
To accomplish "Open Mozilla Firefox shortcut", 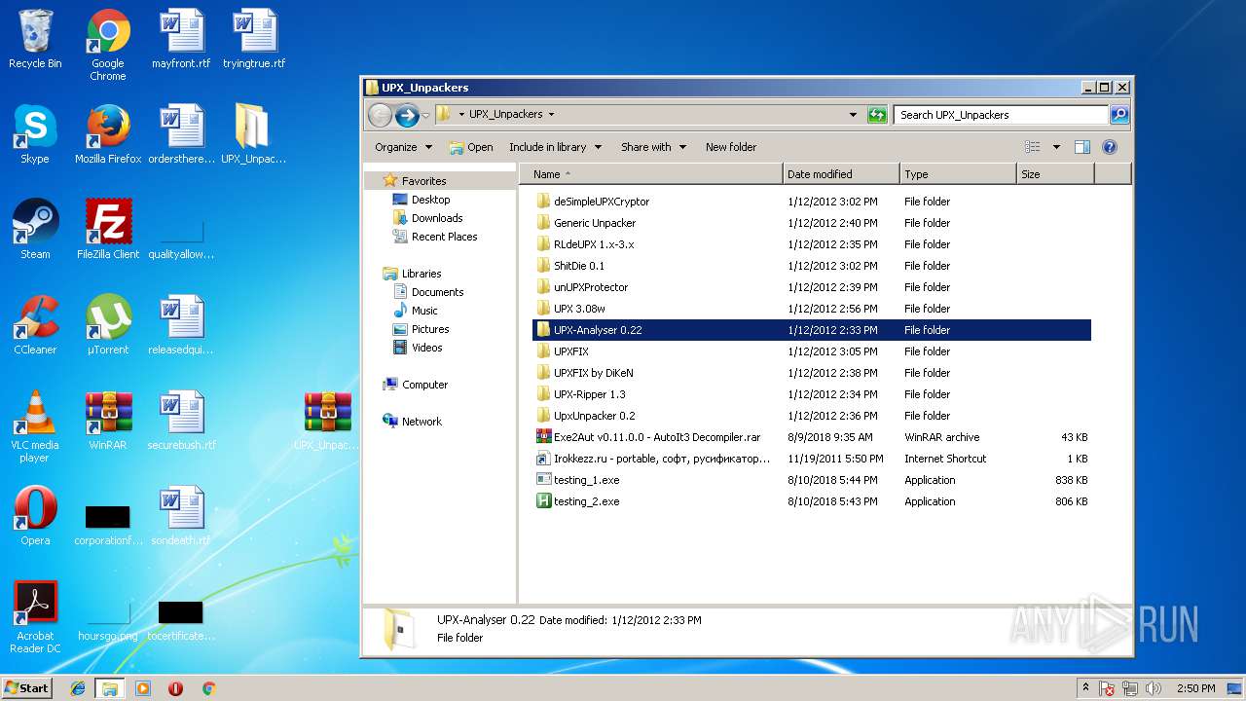I will click(x=108, y=134).
